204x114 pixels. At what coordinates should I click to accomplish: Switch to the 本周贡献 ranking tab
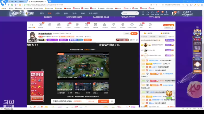pyautogui.click(x=152, y=37)
